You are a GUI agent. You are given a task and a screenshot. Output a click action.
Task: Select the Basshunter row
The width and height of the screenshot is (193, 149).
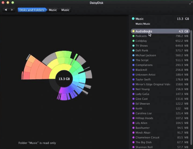coord(160,128)
